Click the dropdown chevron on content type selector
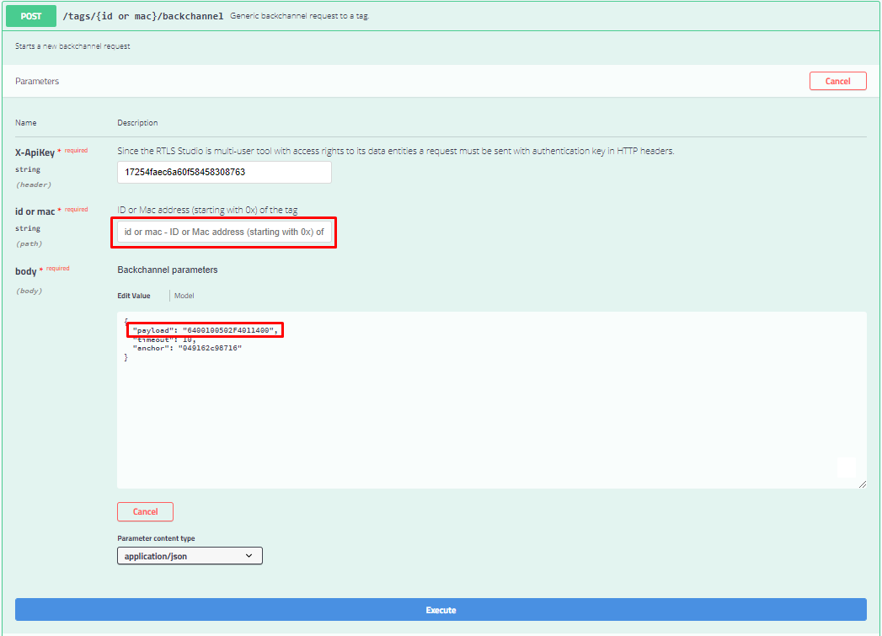 pyautogui.click(x=249, y=555)
